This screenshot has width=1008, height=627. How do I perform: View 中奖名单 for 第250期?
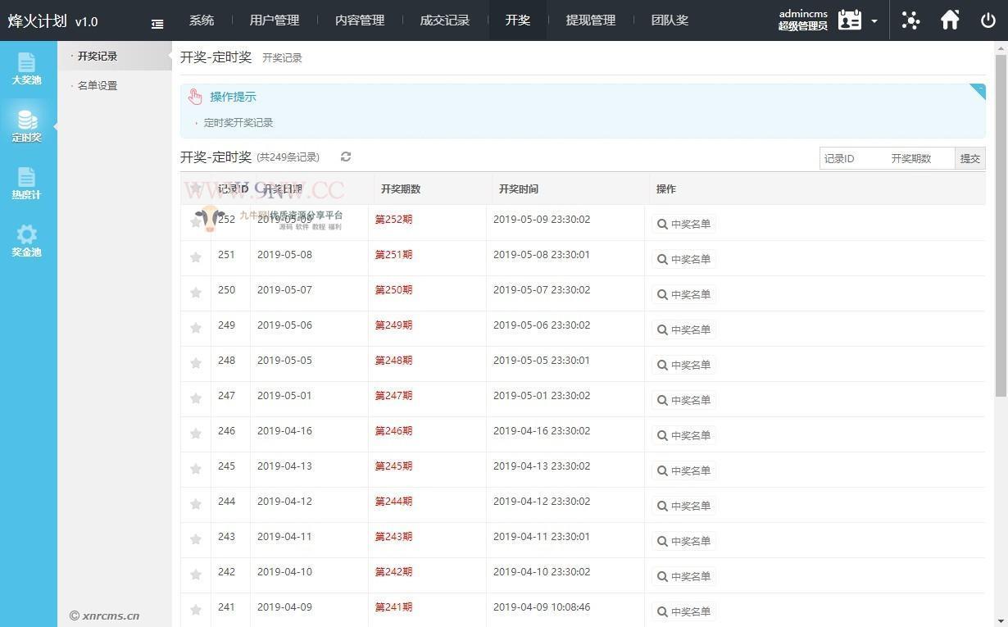pos(683,293)
